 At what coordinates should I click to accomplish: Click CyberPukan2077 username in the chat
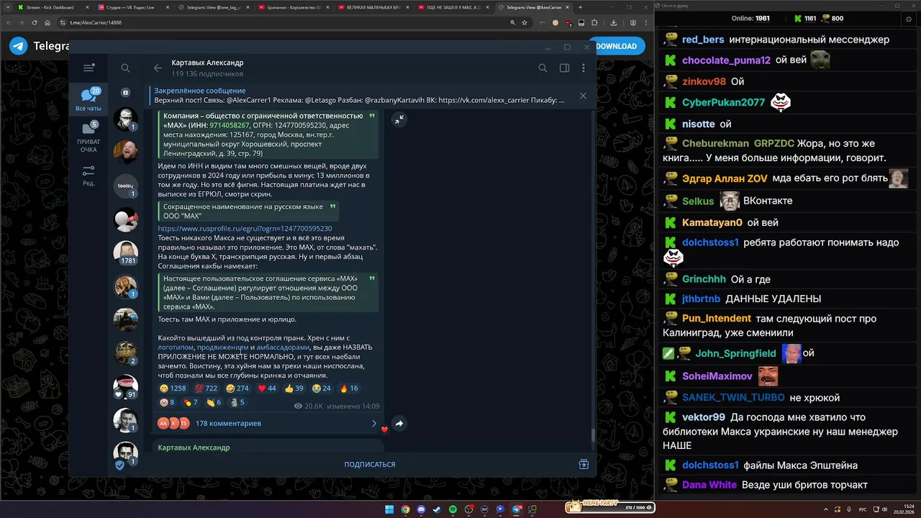tap(723, 102)
